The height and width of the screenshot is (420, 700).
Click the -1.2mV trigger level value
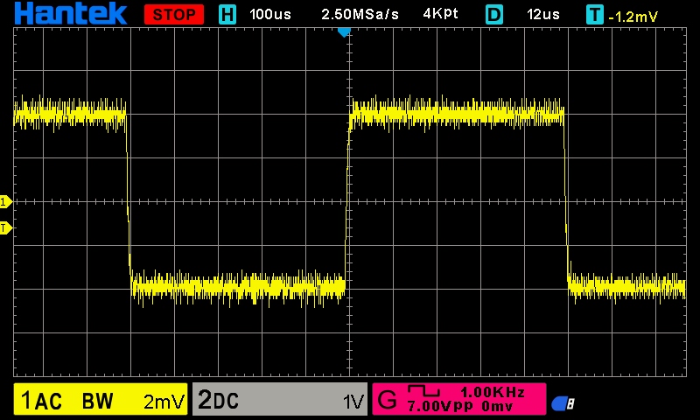point(633,17)
